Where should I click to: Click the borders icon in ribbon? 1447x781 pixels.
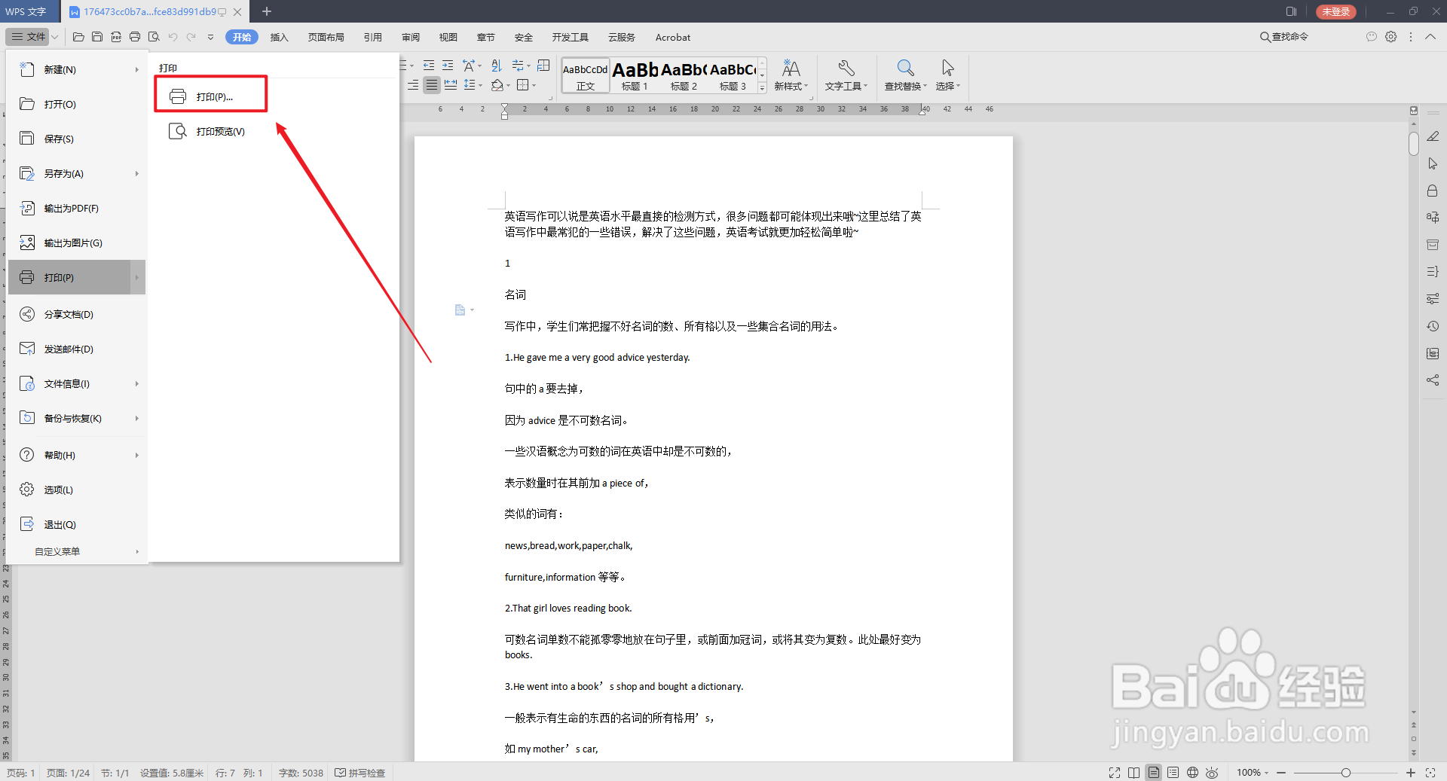pyautogui.click(x=523, y=85)
